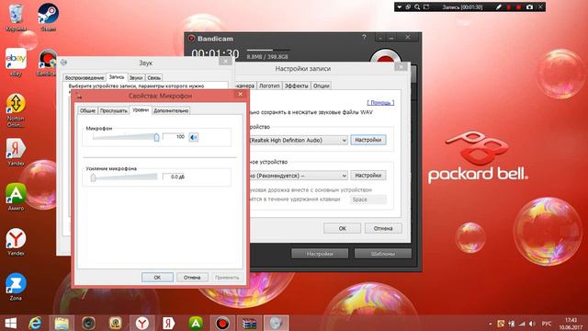Click the Bandicam taskbar icon

(x=222, y=324)
